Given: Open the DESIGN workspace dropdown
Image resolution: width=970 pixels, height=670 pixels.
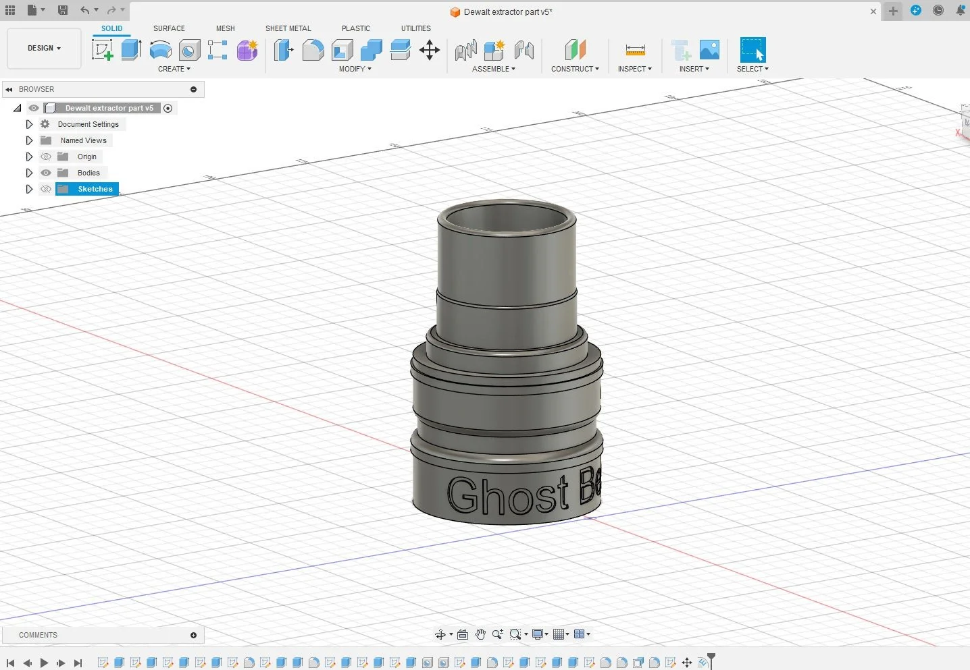Looking at the screenshot, I should (x=44, y=49).
